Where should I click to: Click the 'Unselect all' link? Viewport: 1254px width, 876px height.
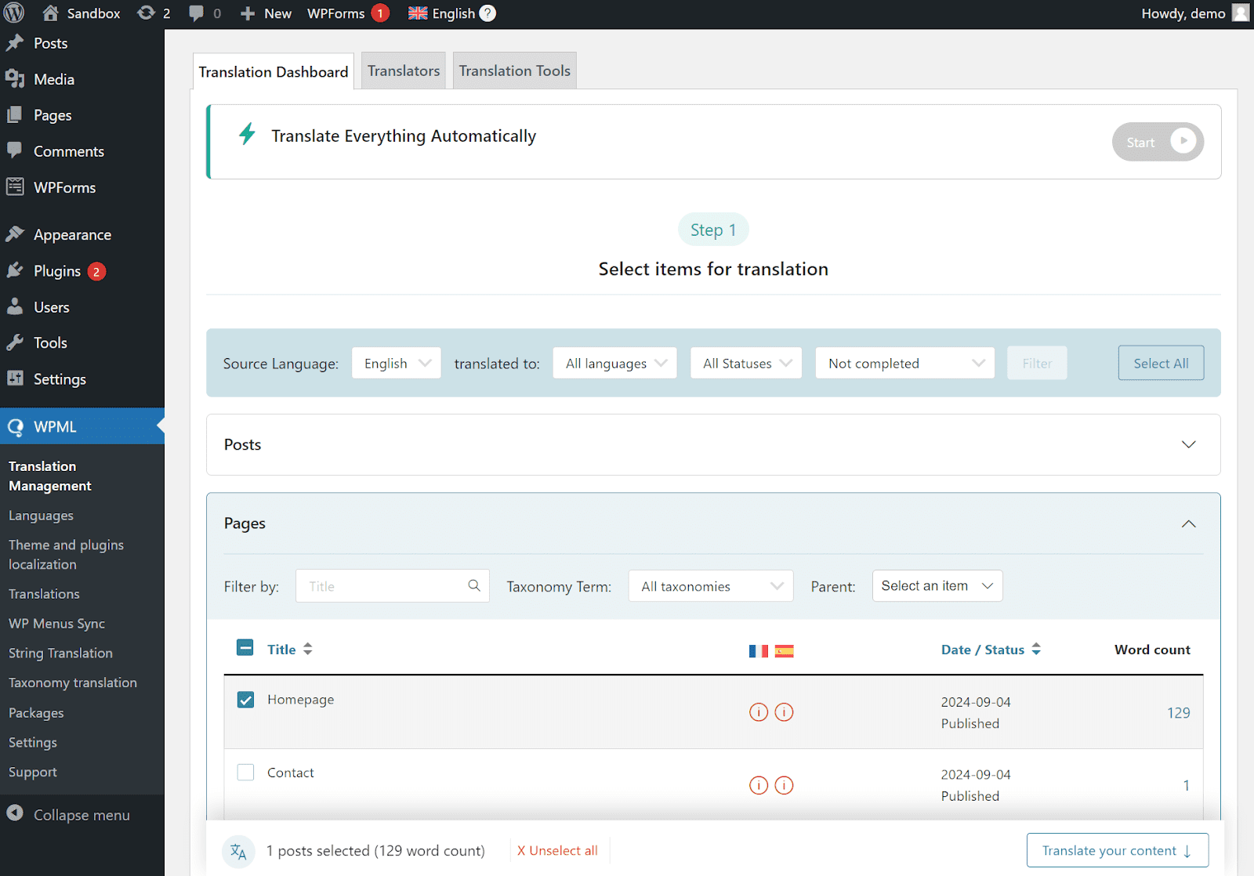[558, 850]
